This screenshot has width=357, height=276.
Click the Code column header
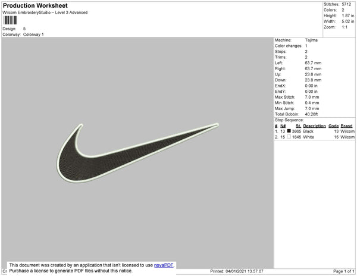coord(334,126)
